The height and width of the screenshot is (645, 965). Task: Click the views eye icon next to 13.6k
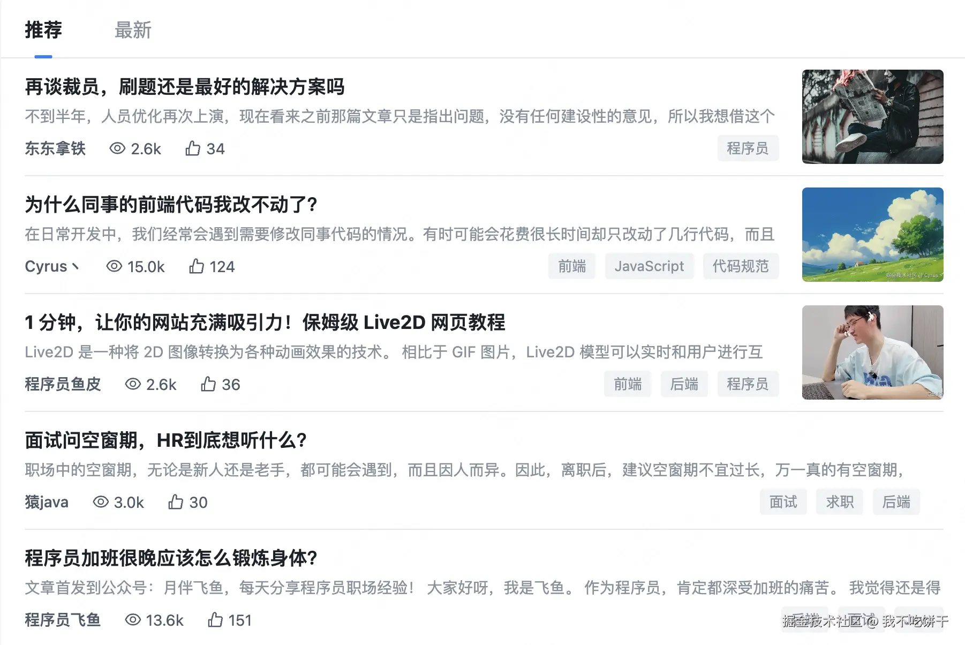coord(133,620)
